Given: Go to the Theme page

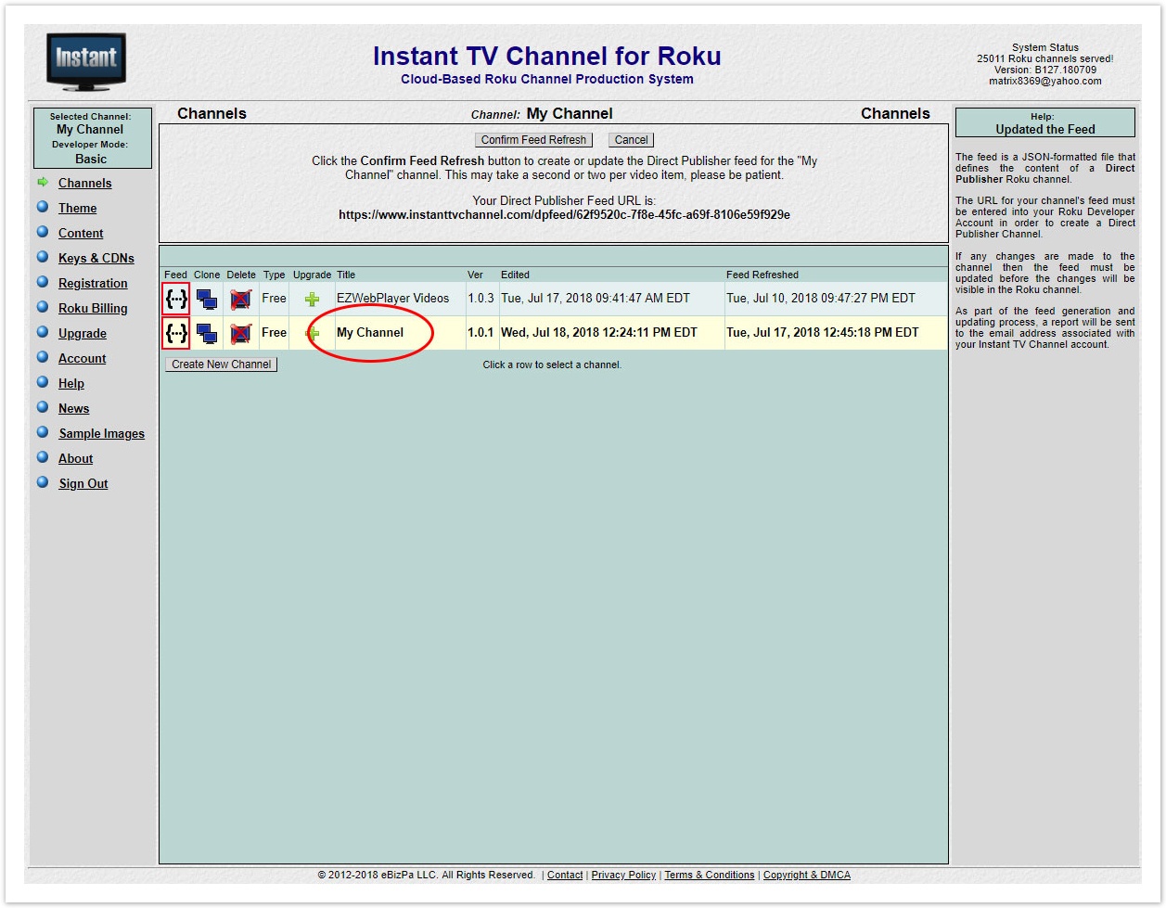Looking at the screenshot, I should (x=78, y=209).
